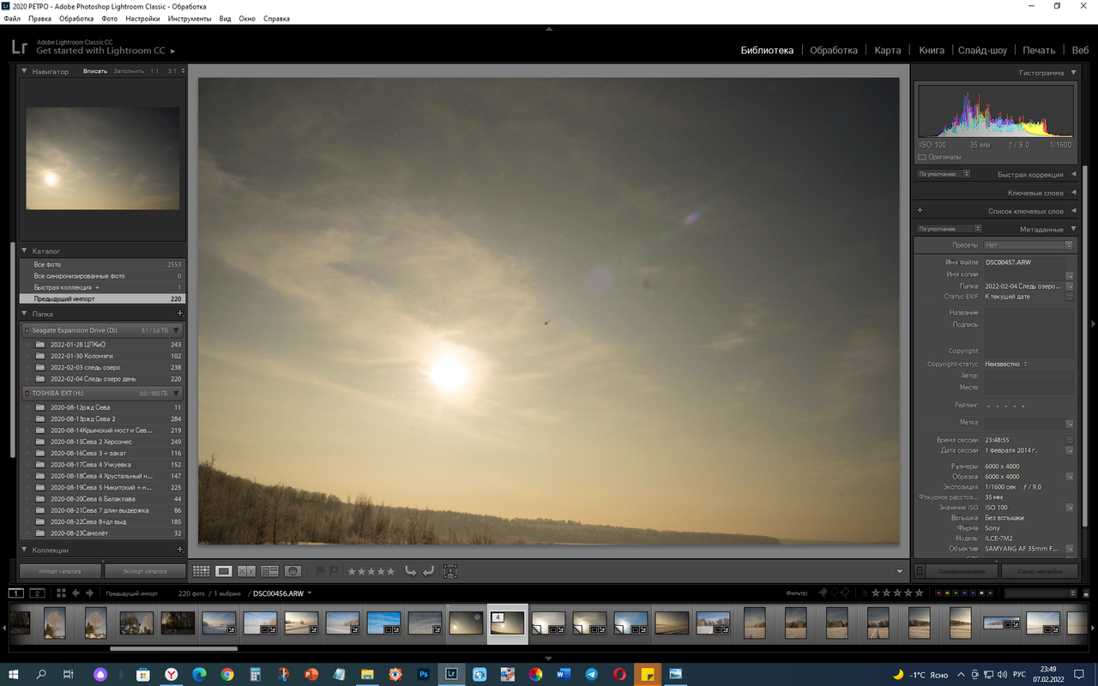This screenshot has width=1098, height=686.
Task: Open Photoshop from Windows taskbar
Action: pyautogui.click(x=423, y=675)
